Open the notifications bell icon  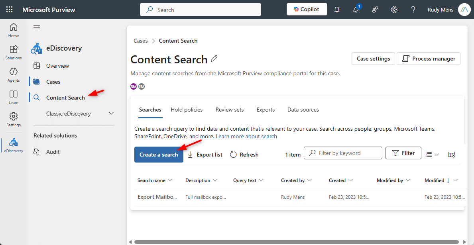tap(337, 10)
